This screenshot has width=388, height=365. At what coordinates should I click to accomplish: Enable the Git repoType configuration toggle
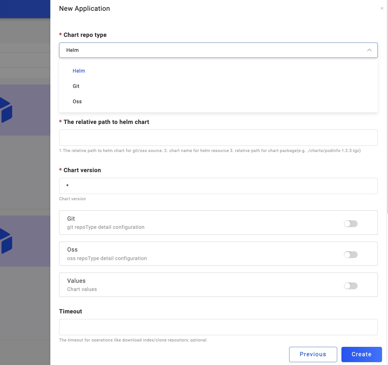click(351, 224)
